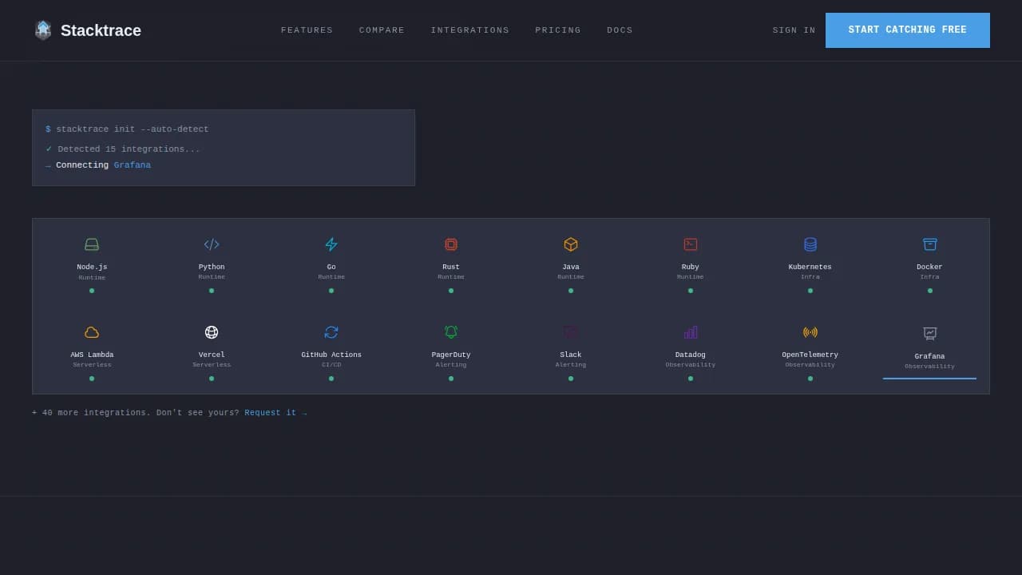Click the Stacktrace brand name
Screen dimensions: 1022x575
101,30
